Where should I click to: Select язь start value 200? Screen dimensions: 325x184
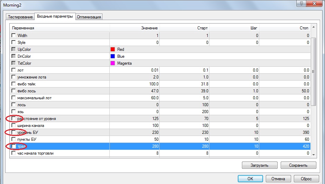205,111
